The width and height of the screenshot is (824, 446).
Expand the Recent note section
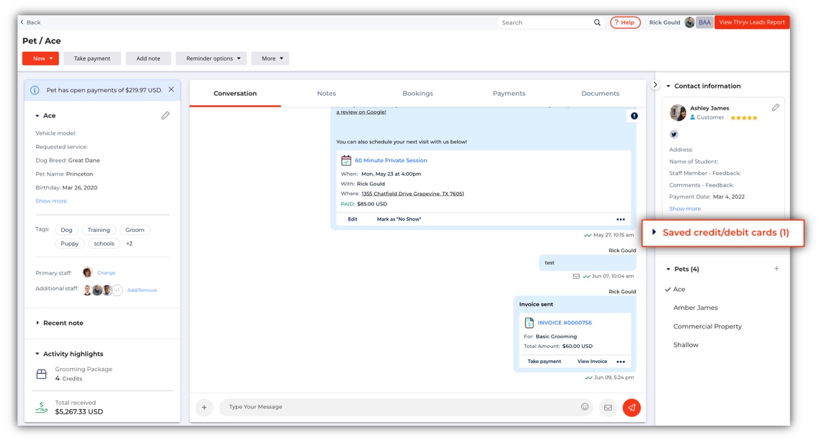pyautogui.click(x=59, y=323)
